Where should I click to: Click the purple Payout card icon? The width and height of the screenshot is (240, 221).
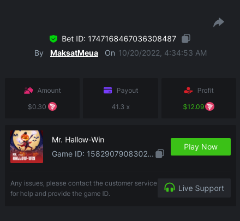[107, 90]
